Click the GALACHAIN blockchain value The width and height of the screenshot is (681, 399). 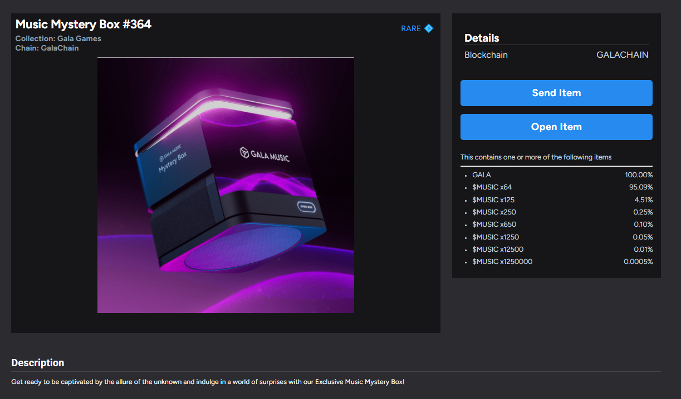point(623,55)
